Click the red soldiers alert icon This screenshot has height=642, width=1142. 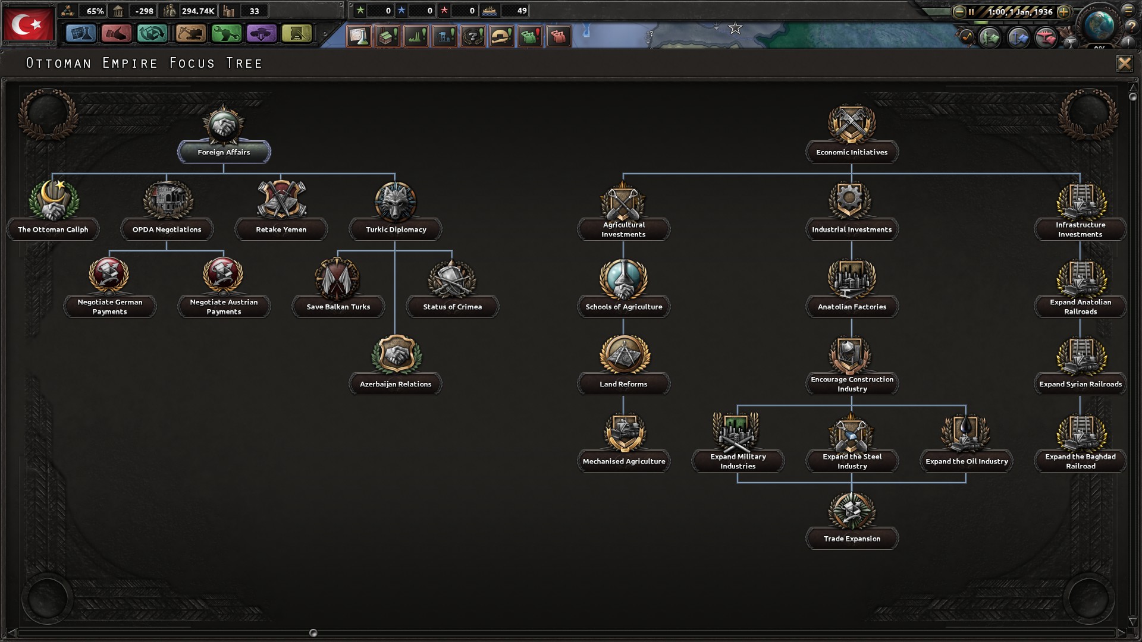click(x=559, y=36)
